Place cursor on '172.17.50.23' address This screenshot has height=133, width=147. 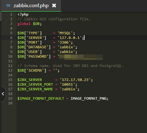75,80
